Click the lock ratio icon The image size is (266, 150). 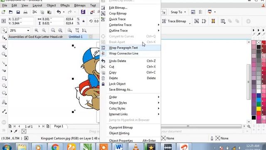tap(84, 21)
